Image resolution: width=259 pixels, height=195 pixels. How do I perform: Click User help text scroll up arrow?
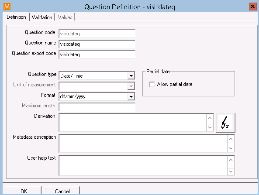231,160
